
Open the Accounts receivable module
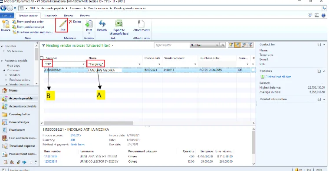click(19, 106)
